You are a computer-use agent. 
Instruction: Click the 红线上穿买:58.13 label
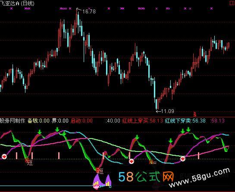[x=143, y=121]
